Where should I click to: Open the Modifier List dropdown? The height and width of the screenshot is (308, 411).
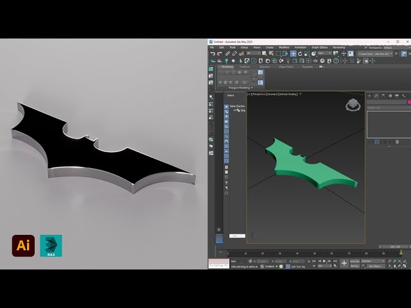(x=389, y=108)
